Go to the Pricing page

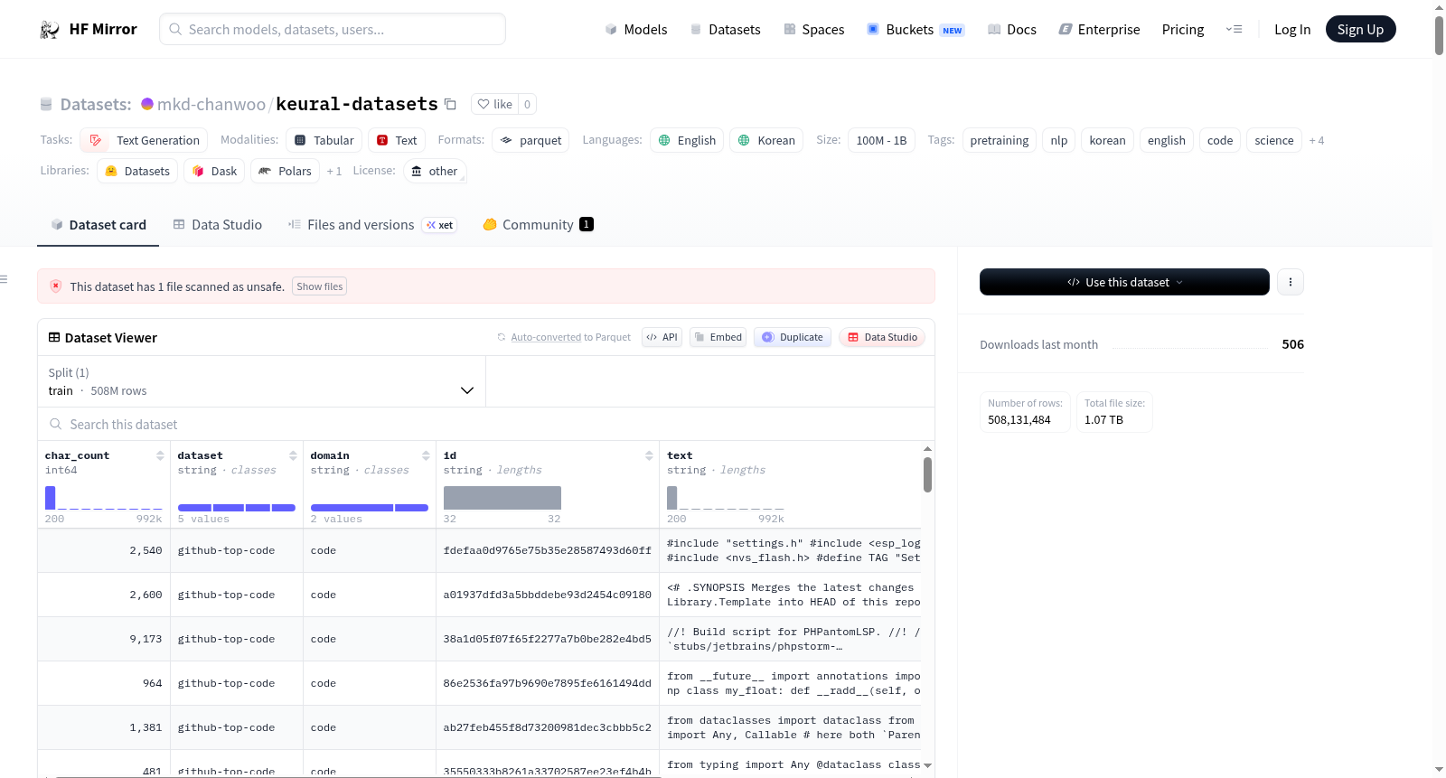1183,29
